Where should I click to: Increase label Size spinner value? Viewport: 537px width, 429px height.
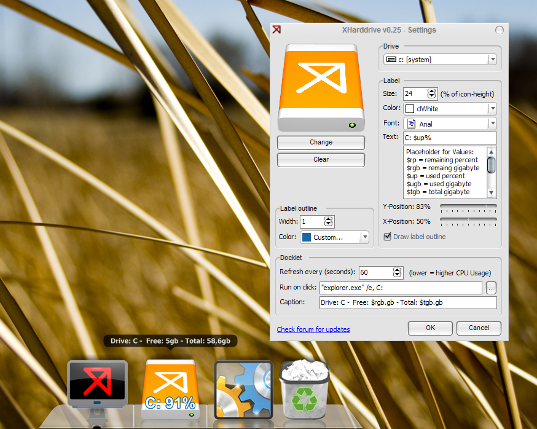[x=431, y=91]
